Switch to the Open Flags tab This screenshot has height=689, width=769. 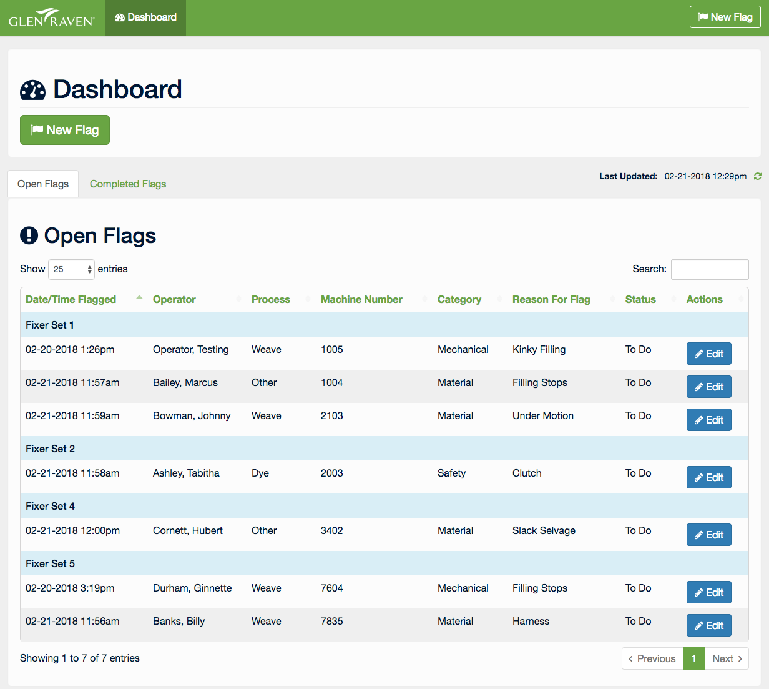point(43,184)
